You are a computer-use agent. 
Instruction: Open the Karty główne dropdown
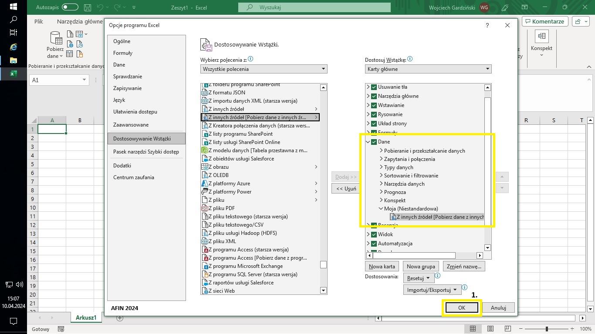pyautogui.click(x=428, y=69)
